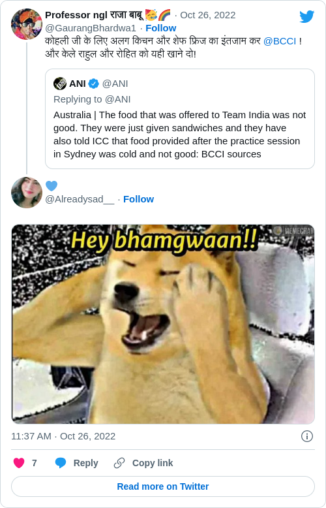This screenshot has height=508, width=326.
Task: Click the Copy link text
Action: pyautogui.click(x=153, y=463)
